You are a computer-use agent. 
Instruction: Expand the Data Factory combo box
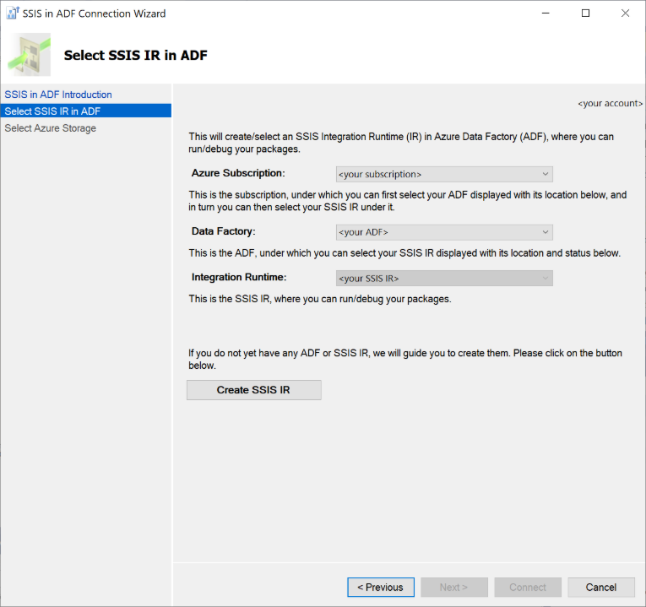click(444, 232)
